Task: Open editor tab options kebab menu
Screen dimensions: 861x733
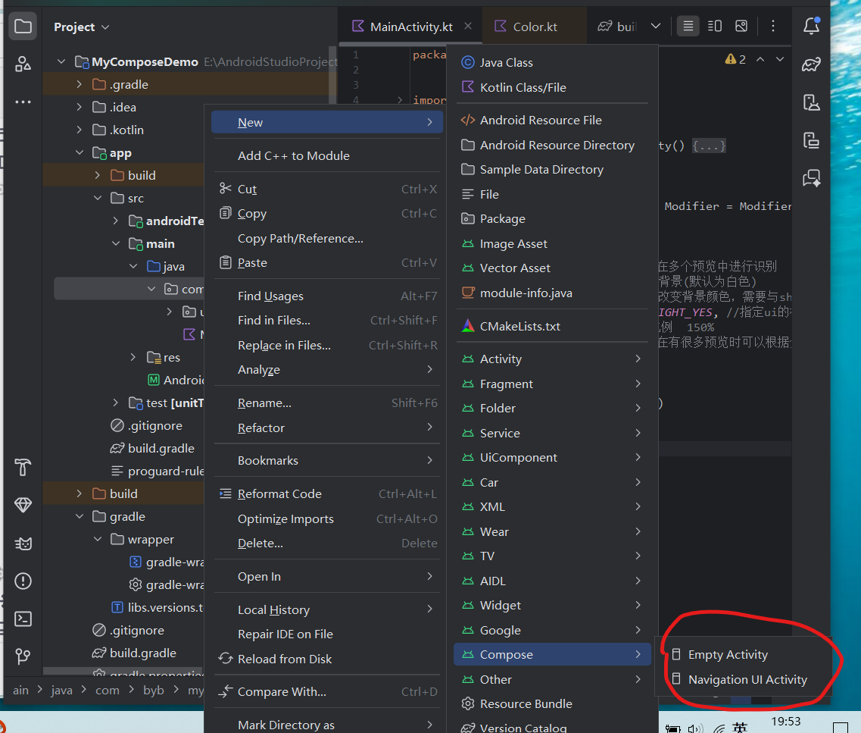Action: click(x=773, y=26)
